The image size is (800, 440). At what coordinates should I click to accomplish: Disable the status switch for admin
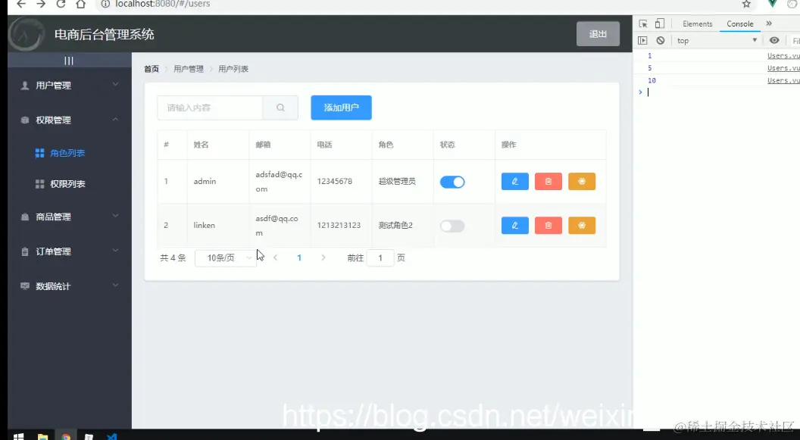[x=452, y=181]
